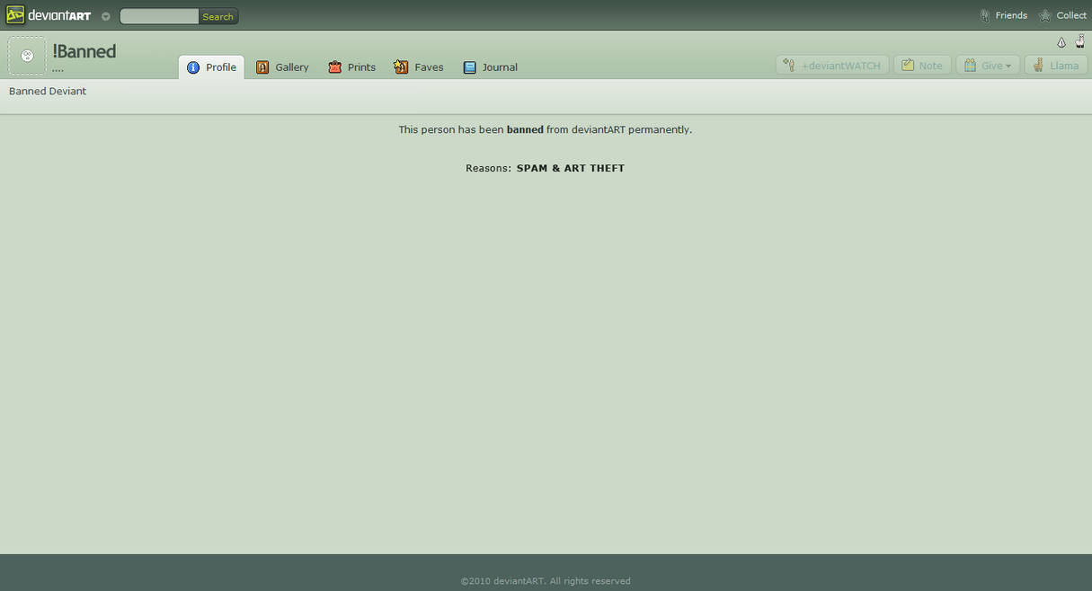Switch to the Journal tab

tap(491, 67)
